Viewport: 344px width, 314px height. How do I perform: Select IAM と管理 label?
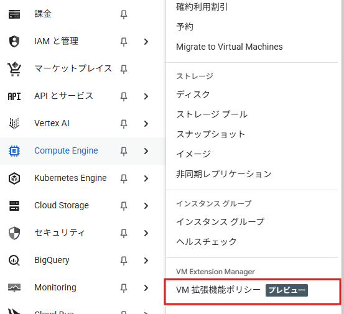pyautogui.click(x=56, y=41)
